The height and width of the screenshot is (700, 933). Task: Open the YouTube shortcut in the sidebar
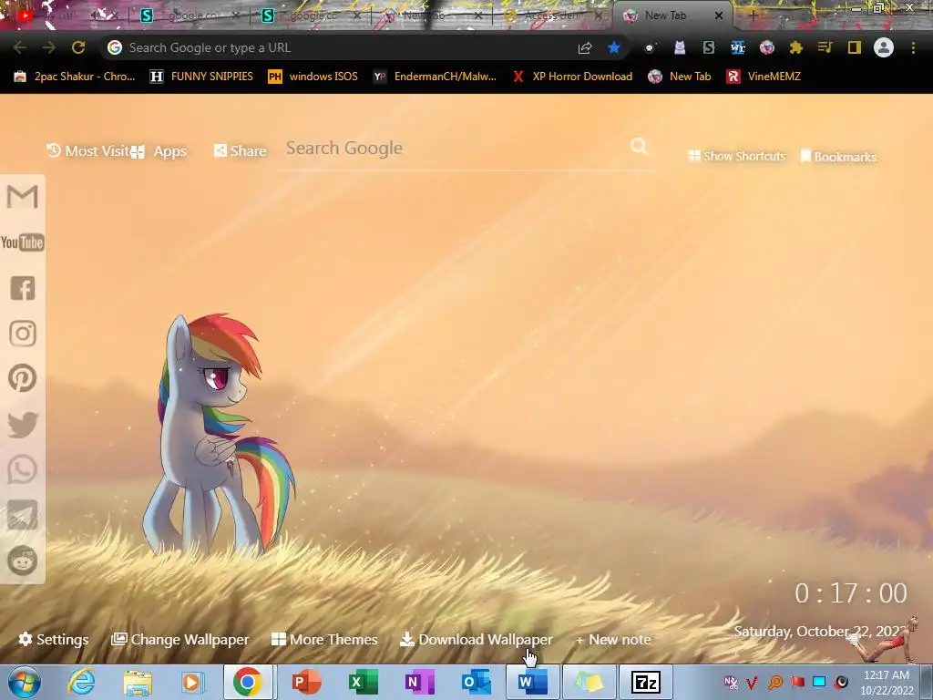tap(23, 242)
